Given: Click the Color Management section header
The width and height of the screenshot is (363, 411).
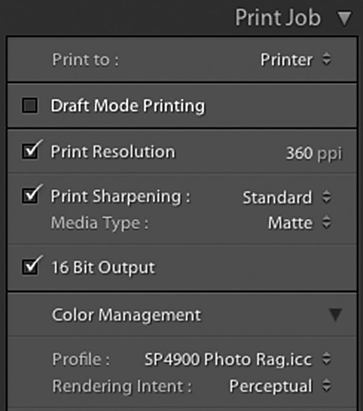Looking at the screenshot, I should coord(126,315).
